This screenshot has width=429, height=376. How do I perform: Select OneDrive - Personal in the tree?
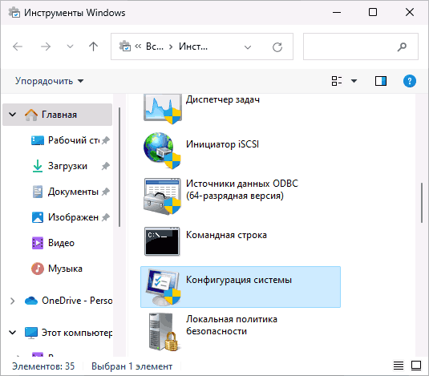pyautogui.click(x=77, y=301)
